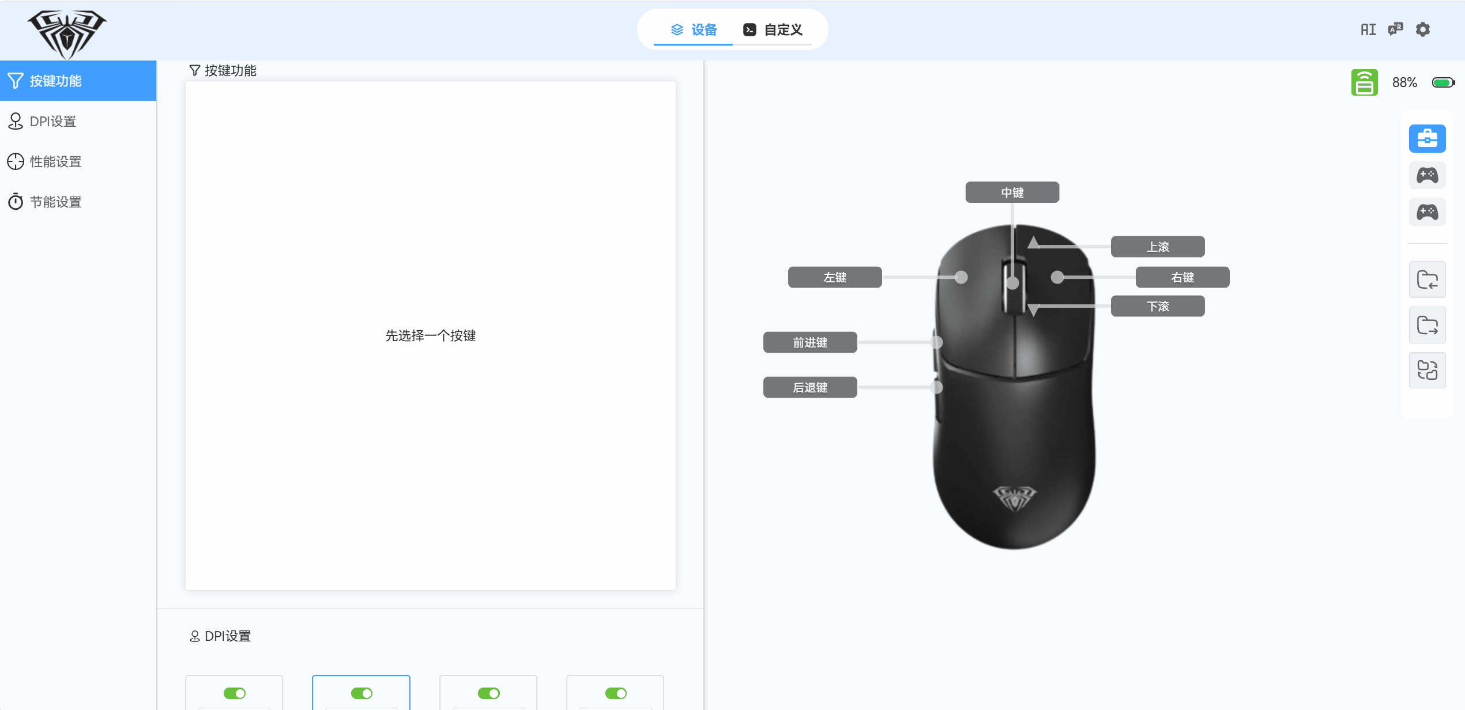
Task: Open 性能设置 in the sidebar
Action: click(78, 161)
